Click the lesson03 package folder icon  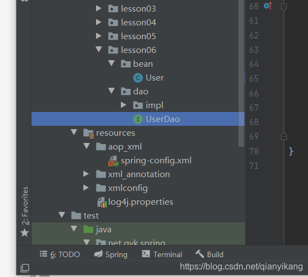113,9
